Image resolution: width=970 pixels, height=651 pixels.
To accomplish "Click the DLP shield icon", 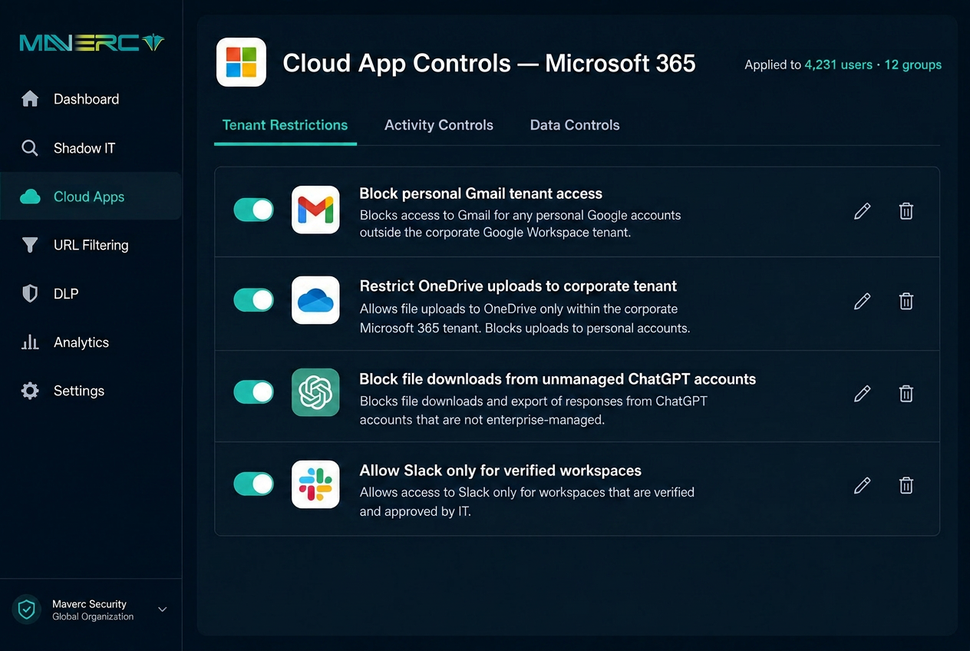I will (30, 293).
